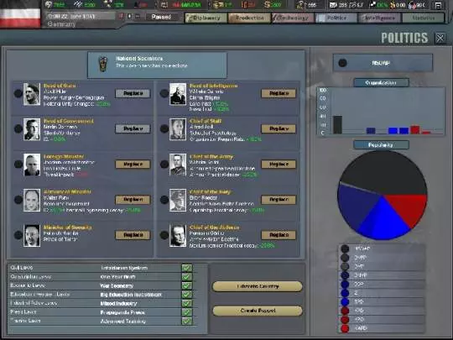Select the Foreign Minister portrait
The width and height of the screenshot is (453, 340).
[x=32, y=165]
